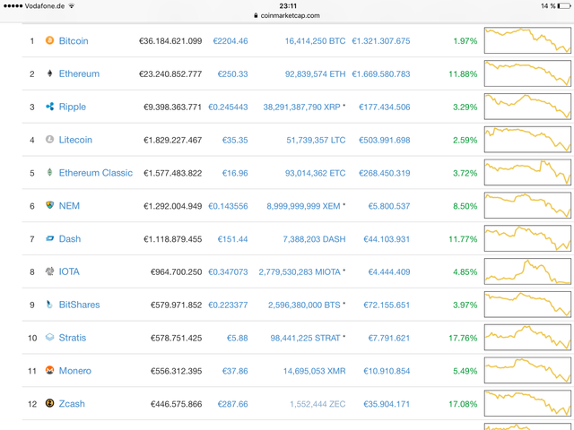Open the IOTA 7-day price chart
The width and height of the screenshot is (574, 430).
pyautogui.click(x=527, y=271)
